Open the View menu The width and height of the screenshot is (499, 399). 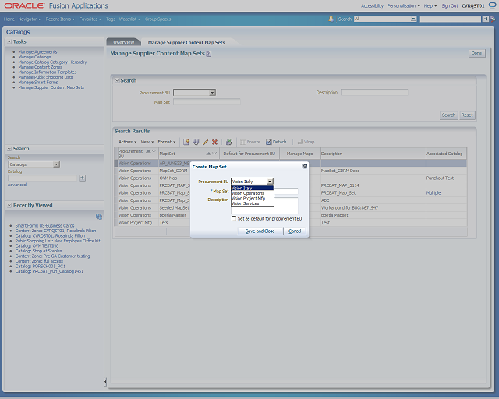click(x=147, y=142)
